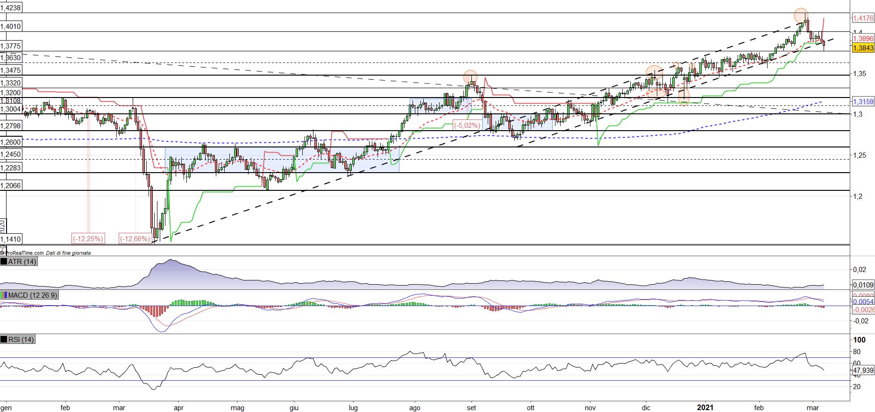
Task: Click the 'apr' month label on time axis
Action: tap(178, 407)
